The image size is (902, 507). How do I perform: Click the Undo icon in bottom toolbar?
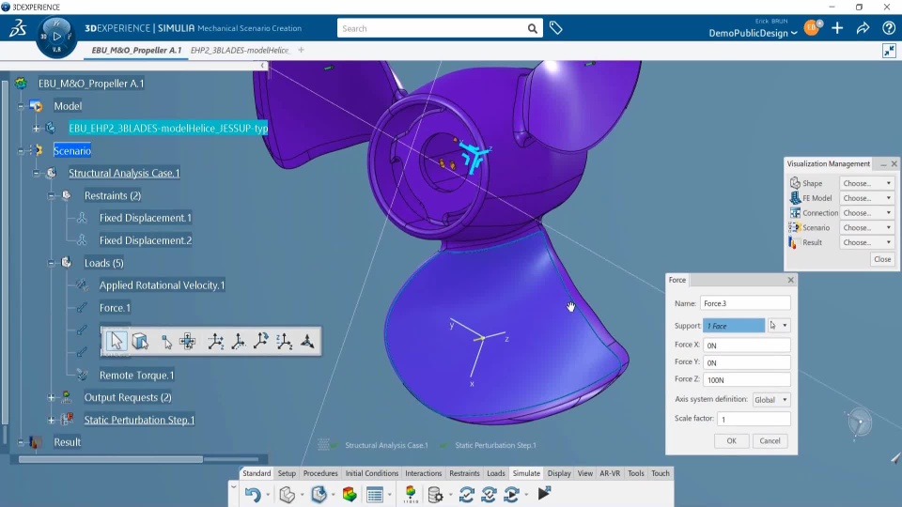click(253, 495)
